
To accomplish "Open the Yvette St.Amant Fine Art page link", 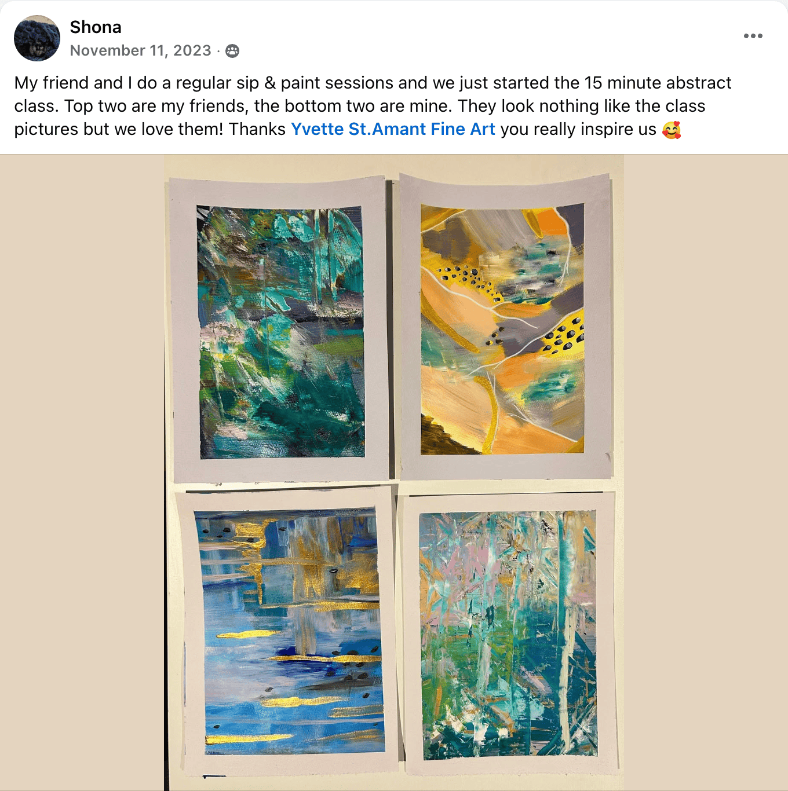I will pos(393,129).
